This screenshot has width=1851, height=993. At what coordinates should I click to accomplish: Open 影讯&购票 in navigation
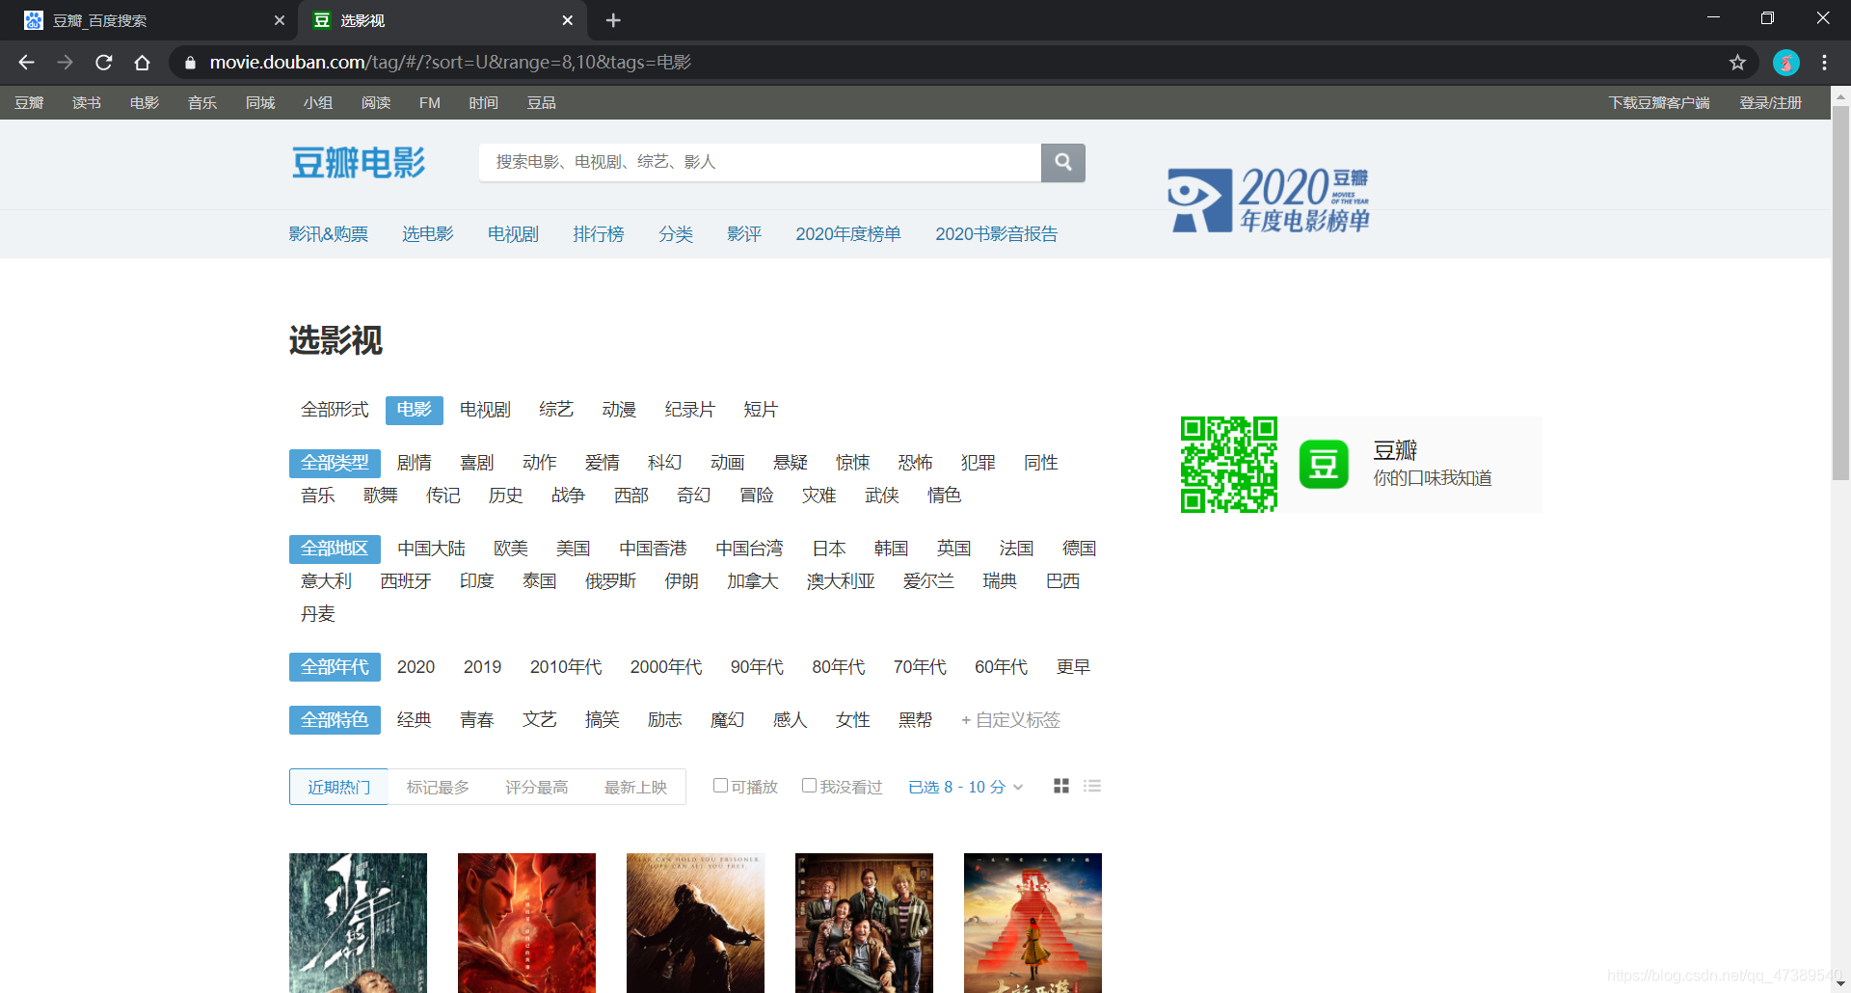(329, 234)
